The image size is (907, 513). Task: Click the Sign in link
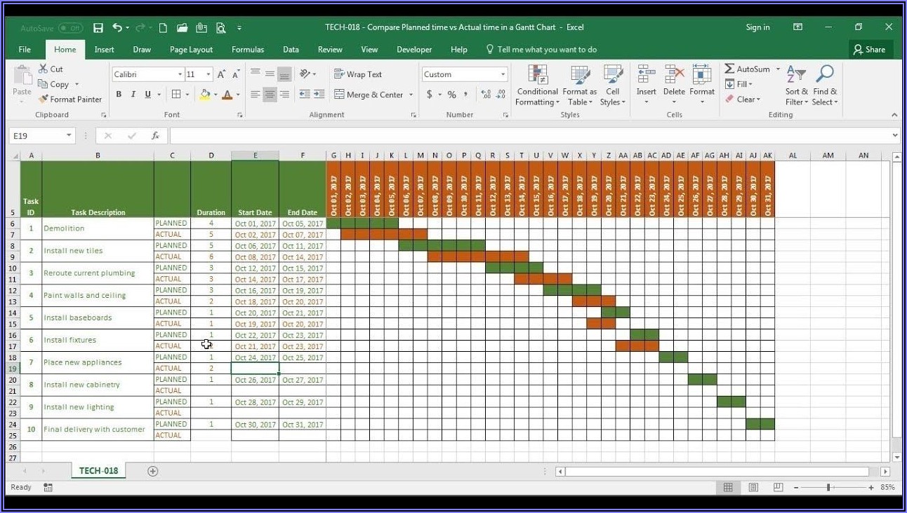pyautogui.click(x=757, y=27)
